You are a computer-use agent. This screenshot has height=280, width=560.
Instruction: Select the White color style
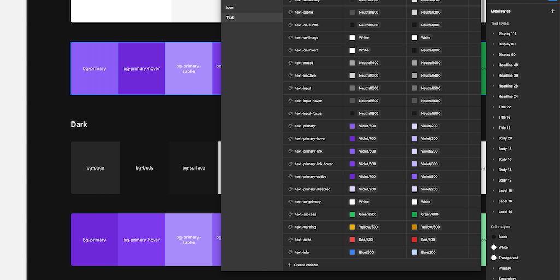click(x=503, y=247)
